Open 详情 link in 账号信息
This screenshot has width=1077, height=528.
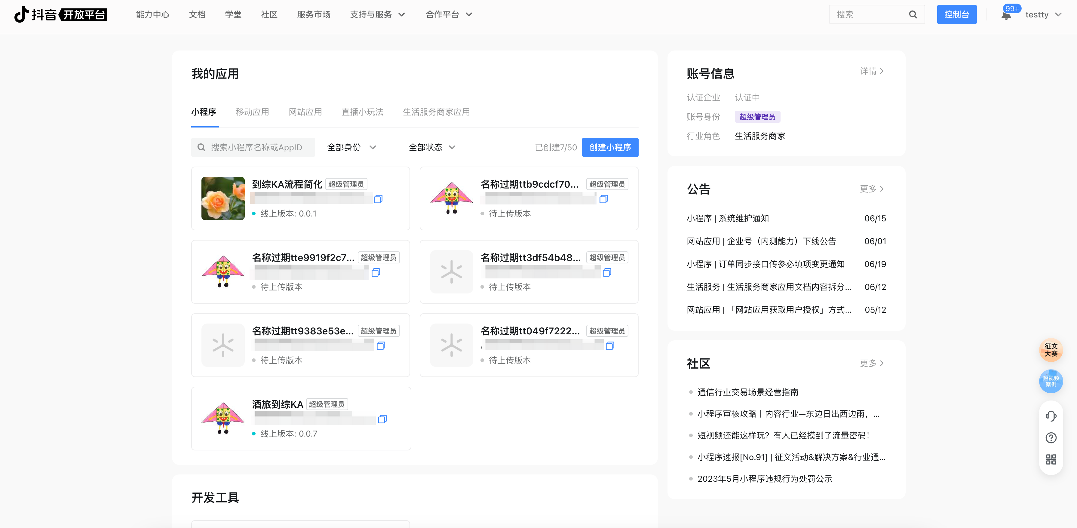pos(872,71)
